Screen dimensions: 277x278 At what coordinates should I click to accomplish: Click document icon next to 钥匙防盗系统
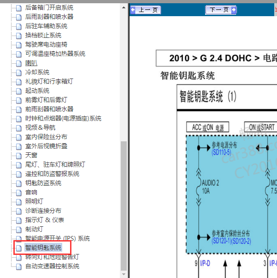(x=19, y=183)
